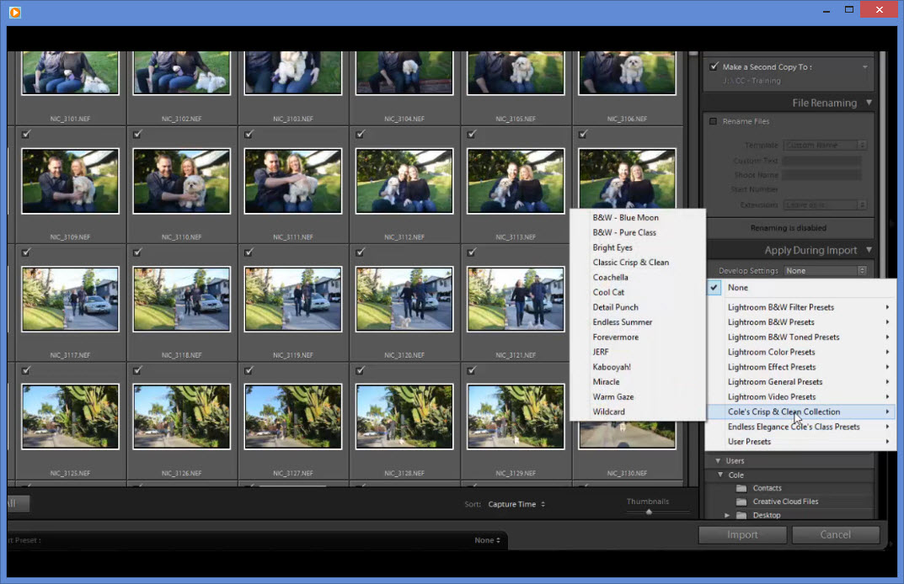904x584 pixels.
Task: Click the Desktop folder icon
Action: coord(741,515)
